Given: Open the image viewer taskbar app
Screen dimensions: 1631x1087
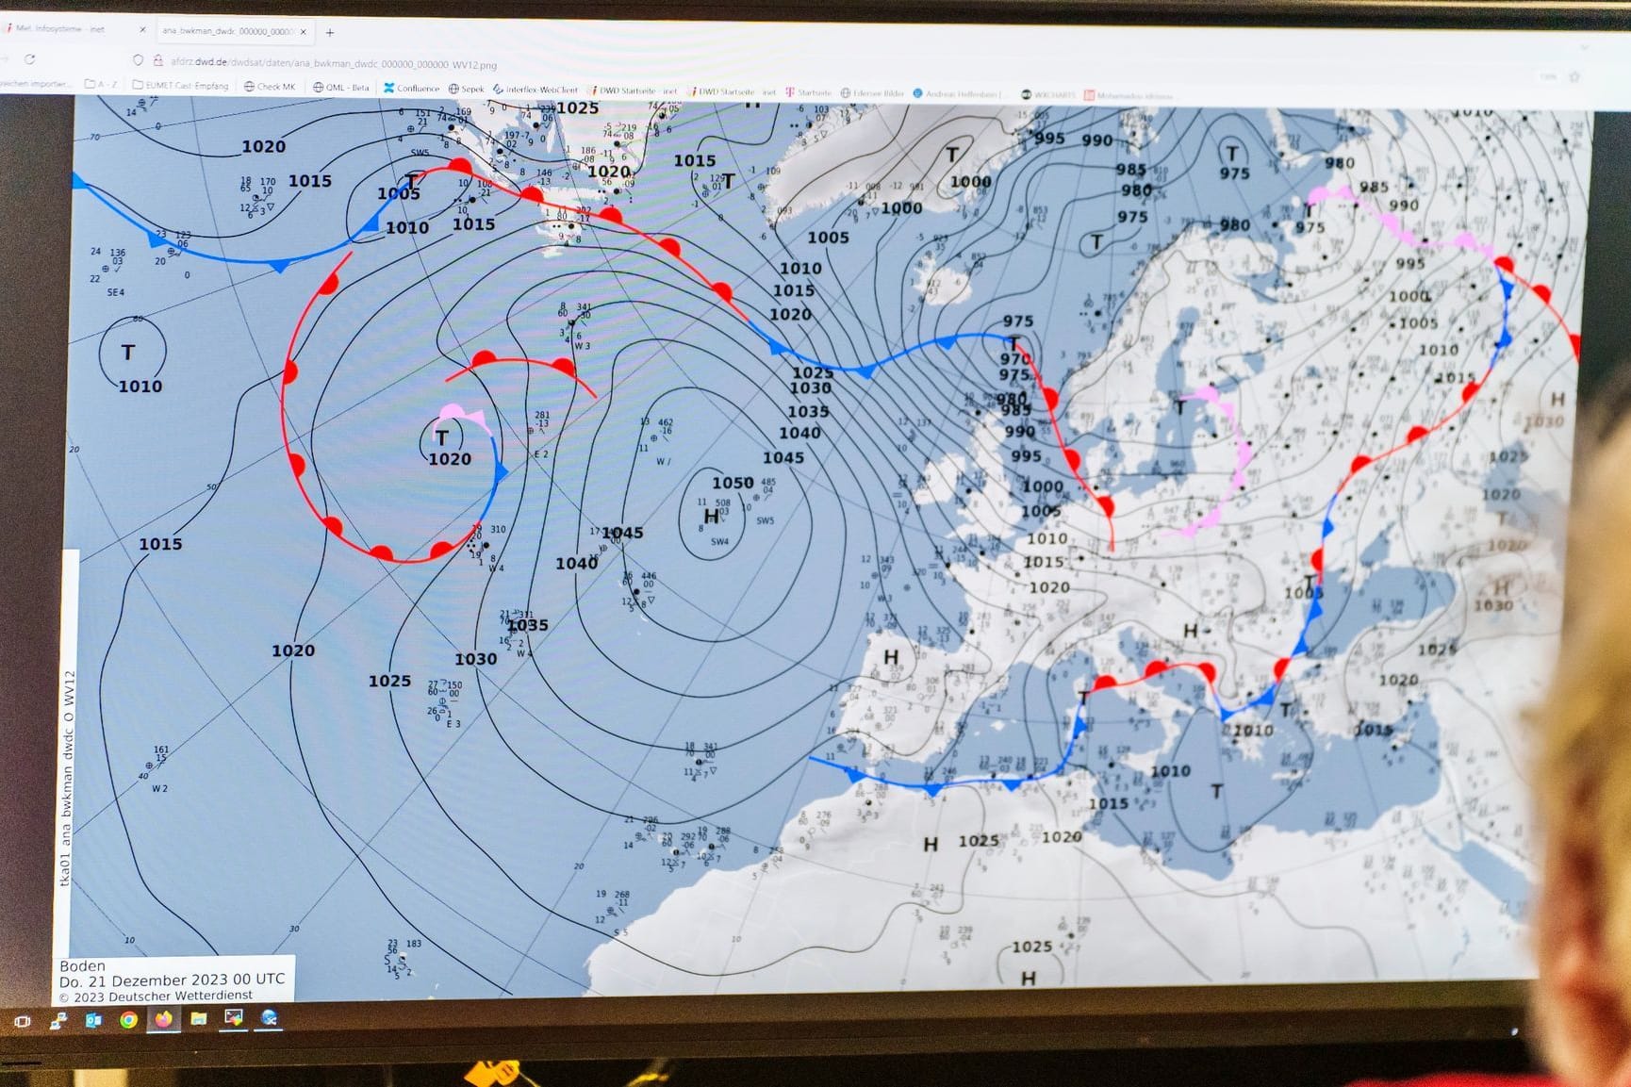Looking at the screenshot, I should (233, 1018).
